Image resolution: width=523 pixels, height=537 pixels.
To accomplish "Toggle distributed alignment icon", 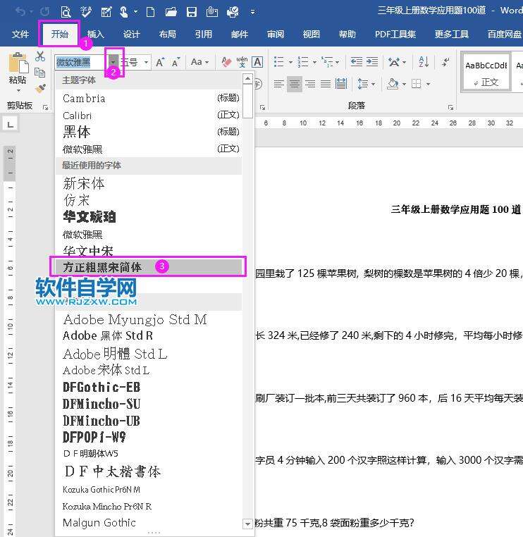I will click(341, 84).
